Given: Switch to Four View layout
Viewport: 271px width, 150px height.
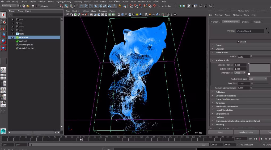Looking at the screenshot, I should [x=3, y=77].
